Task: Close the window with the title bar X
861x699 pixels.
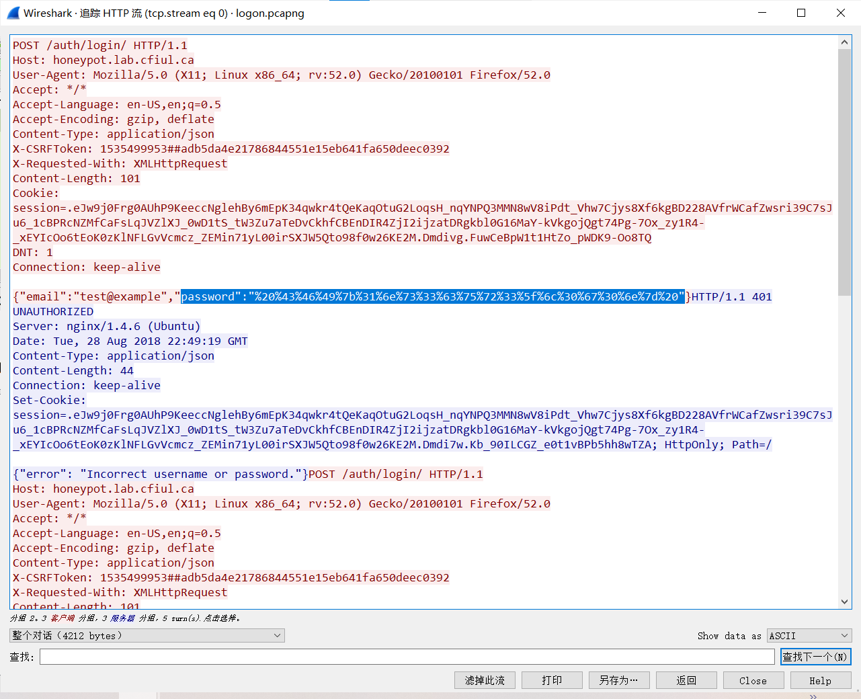Action: click(840, 13)
